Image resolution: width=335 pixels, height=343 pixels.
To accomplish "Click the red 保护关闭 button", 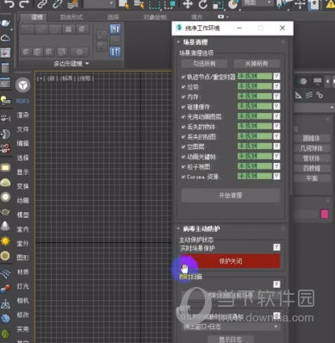I will pos(231,261).
